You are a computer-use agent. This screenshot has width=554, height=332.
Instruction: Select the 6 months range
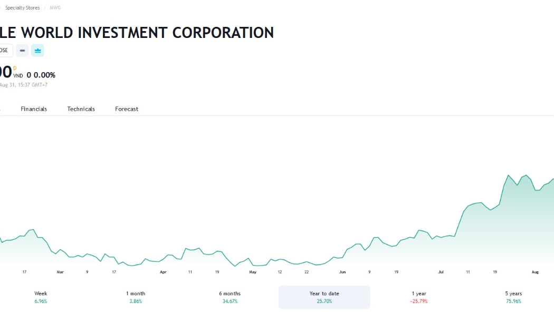click(x=230, y=297)
